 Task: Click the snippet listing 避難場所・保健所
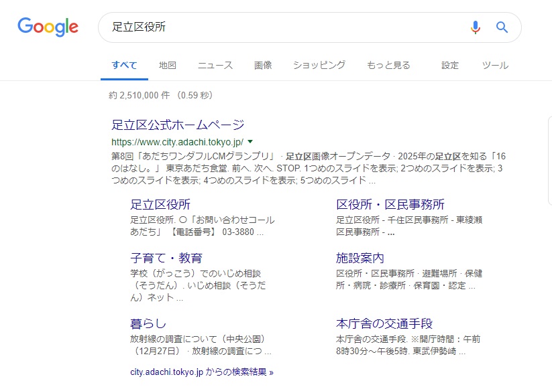click(x=409, y=279)
